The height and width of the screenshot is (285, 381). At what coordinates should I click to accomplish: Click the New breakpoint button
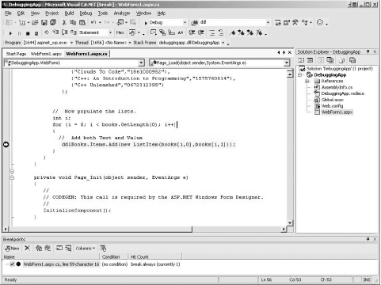(12, 249)
